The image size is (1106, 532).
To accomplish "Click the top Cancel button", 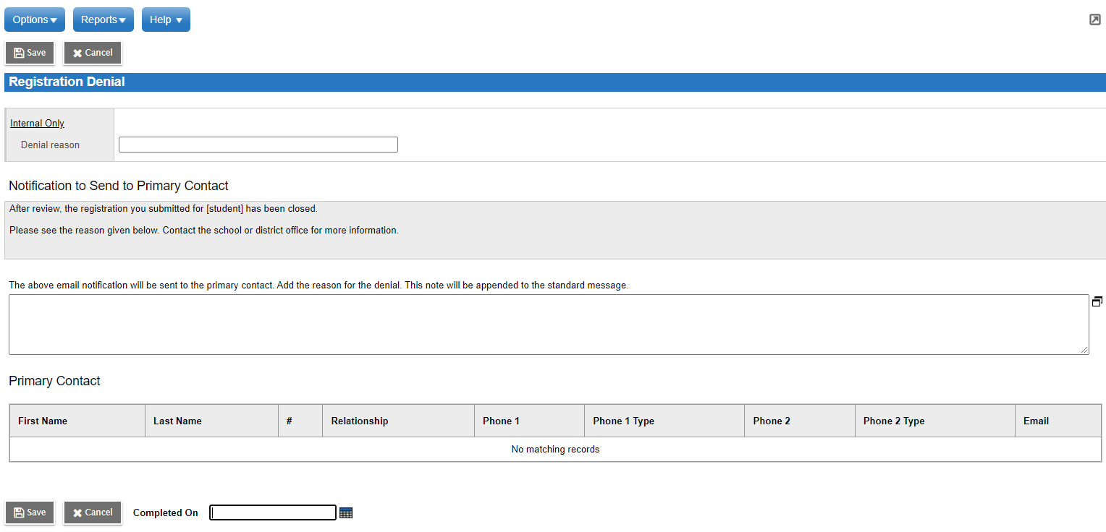I will click(93, 53).
